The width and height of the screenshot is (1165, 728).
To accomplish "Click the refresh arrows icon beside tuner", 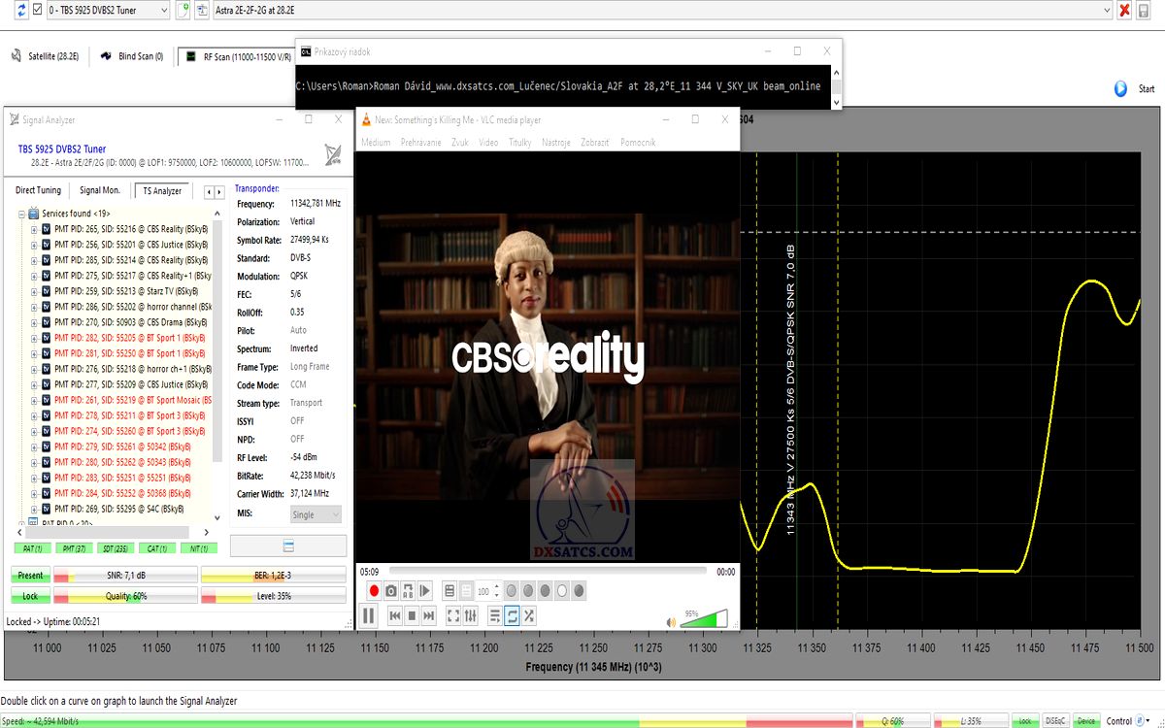I will [x=9, y=10].
